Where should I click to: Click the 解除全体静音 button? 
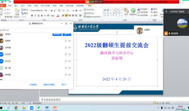tap(49, 85)
